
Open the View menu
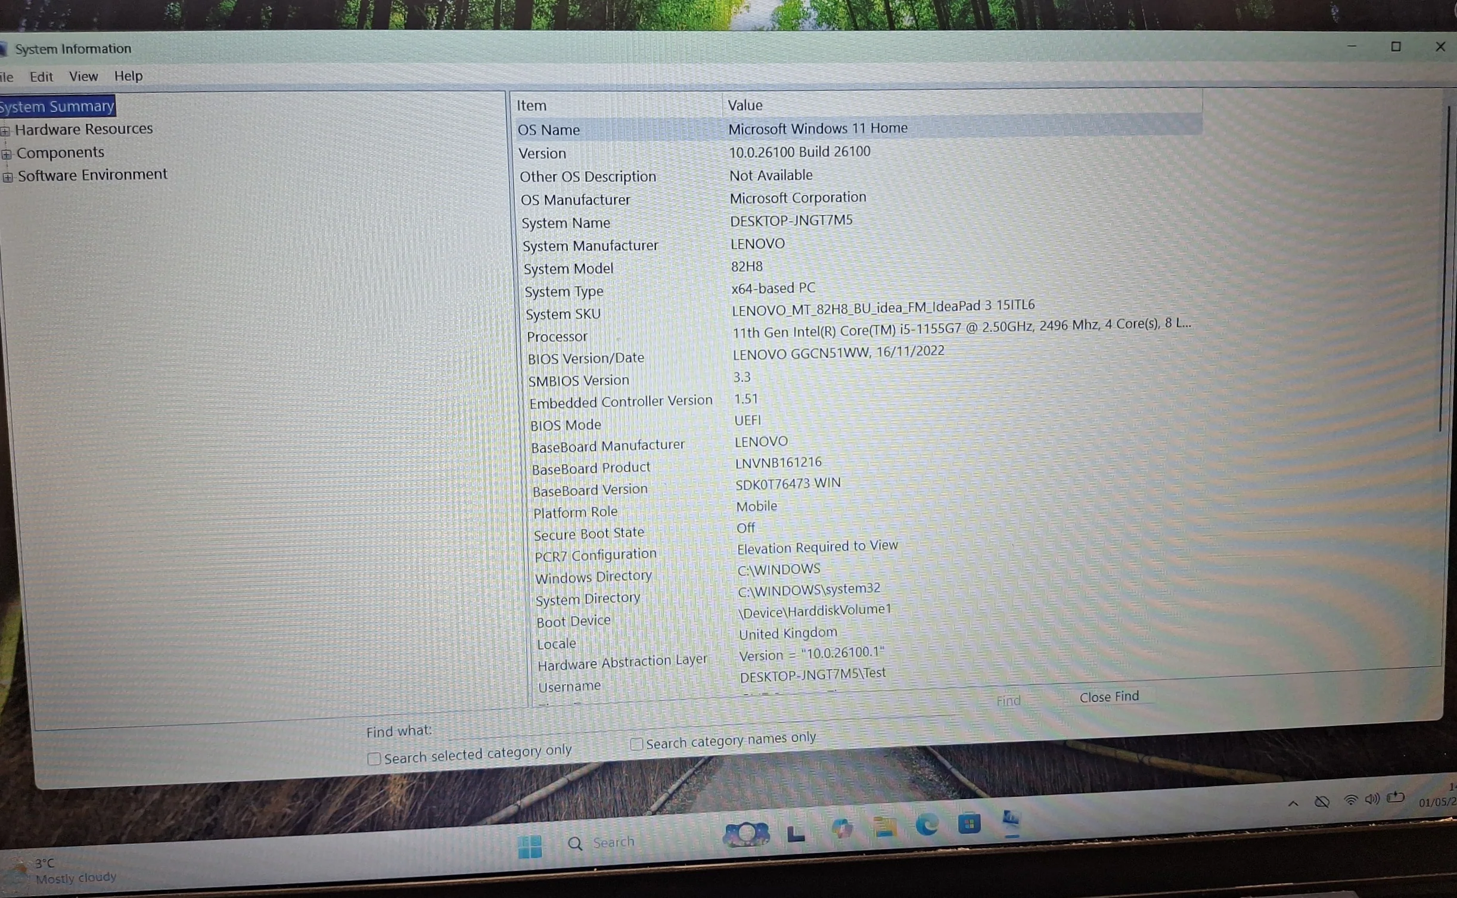click(x=83, y=76)
